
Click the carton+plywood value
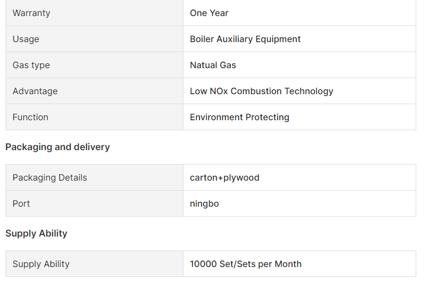tap(224, 177)
